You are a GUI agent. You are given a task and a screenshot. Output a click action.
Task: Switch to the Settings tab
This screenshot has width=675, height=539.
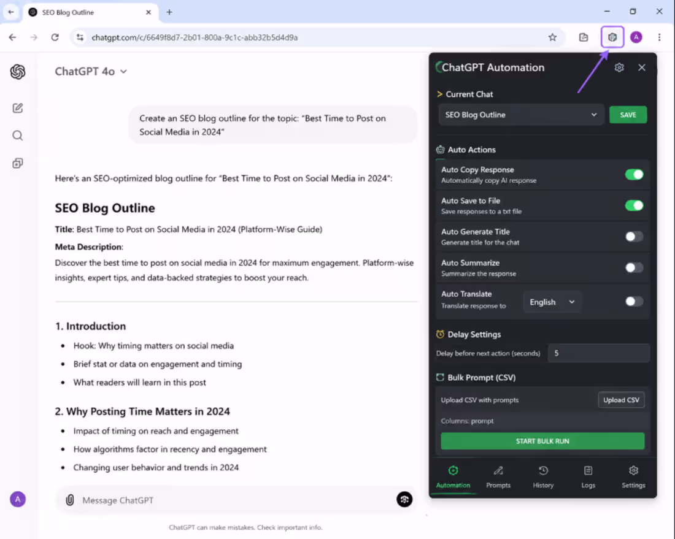pyautogui.click(x=633, y=476)
